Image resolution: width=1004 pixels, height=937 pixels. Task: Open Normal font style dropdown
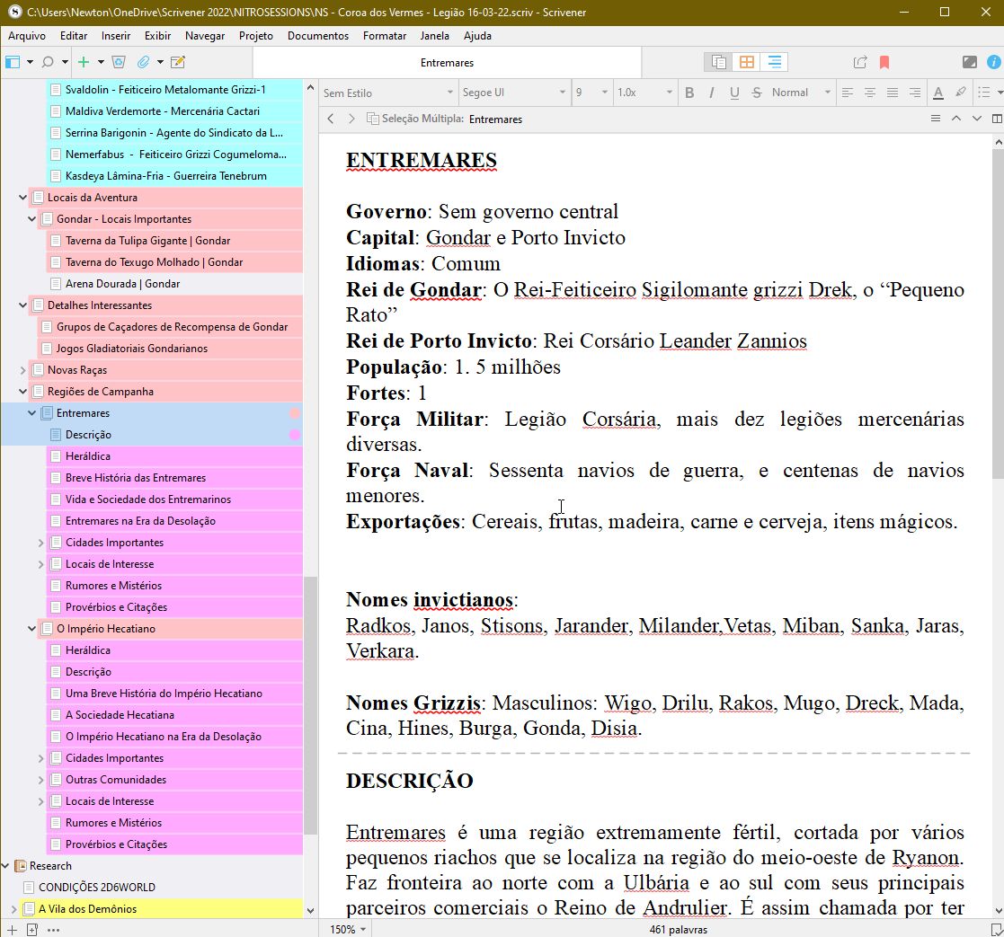[x=800, y=93]
